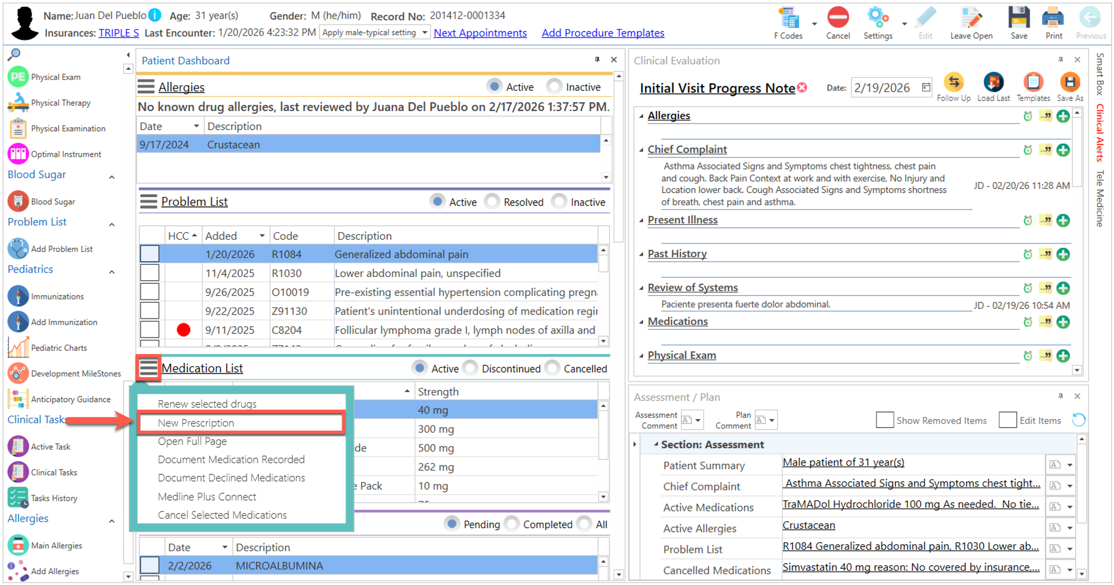Image resolution: width=1114 pixels, height=585 pixels.
Task: Select Inactive allergies radio button
Action: tap(554, 87)
